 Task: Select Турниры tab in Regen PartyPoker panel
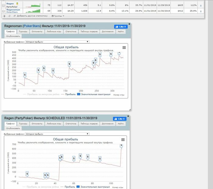coord(23,124)
